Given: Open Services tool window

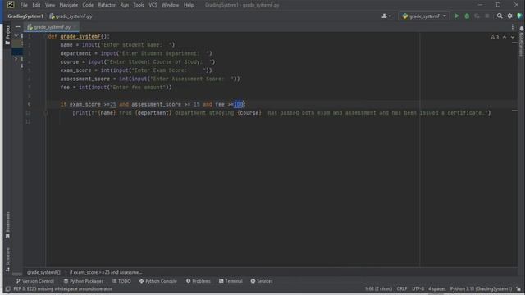Looking at the screenshot, I should click(x=262, y=281).
